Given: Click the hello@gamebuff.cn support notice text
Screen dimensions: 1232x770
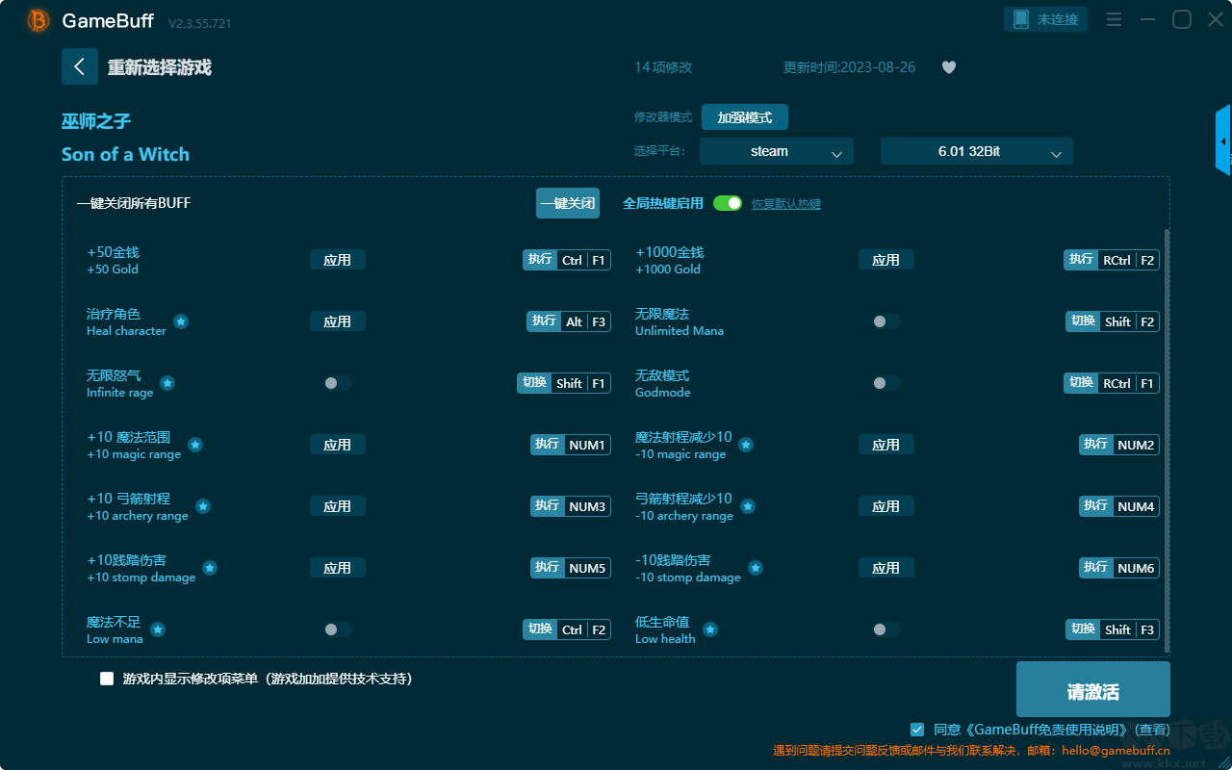Looking at the screenshot, I should (972, 750).
